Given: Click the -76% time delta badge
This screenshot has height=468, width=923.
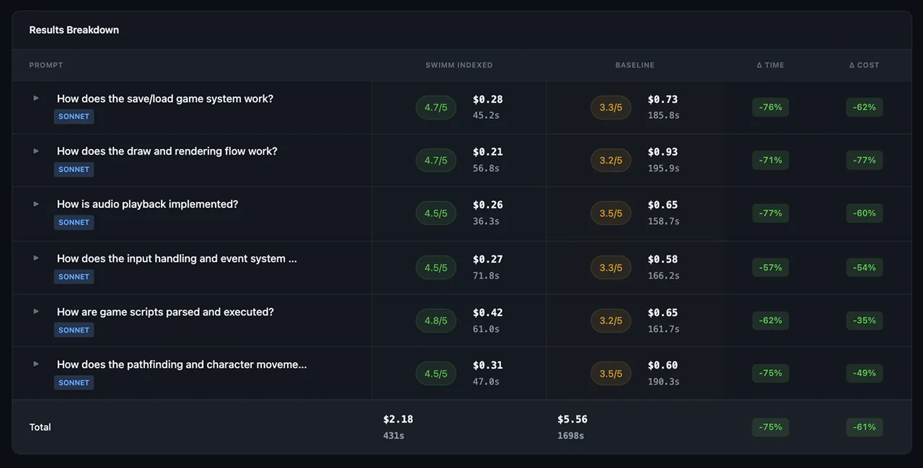Looking at the screenshot, I should 770,107.
